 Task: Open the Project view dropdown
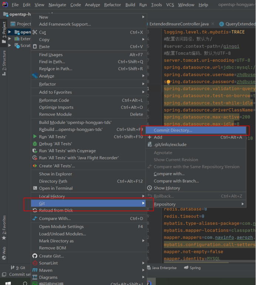click(21, 24)
